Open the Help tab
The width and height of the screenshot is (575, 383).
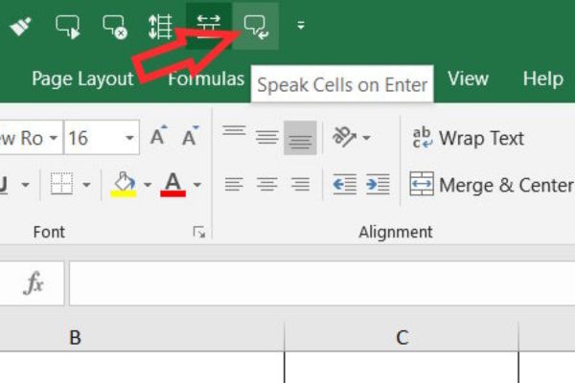point(543,79)
